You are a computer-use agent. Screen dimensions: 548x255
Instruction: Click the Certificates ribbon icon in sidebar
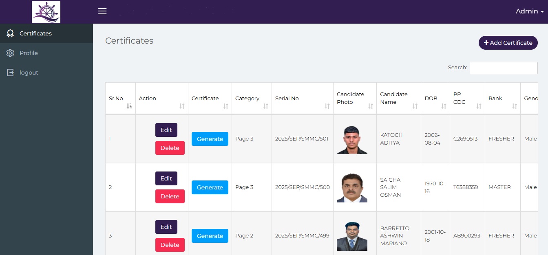[x=10, y=33]
